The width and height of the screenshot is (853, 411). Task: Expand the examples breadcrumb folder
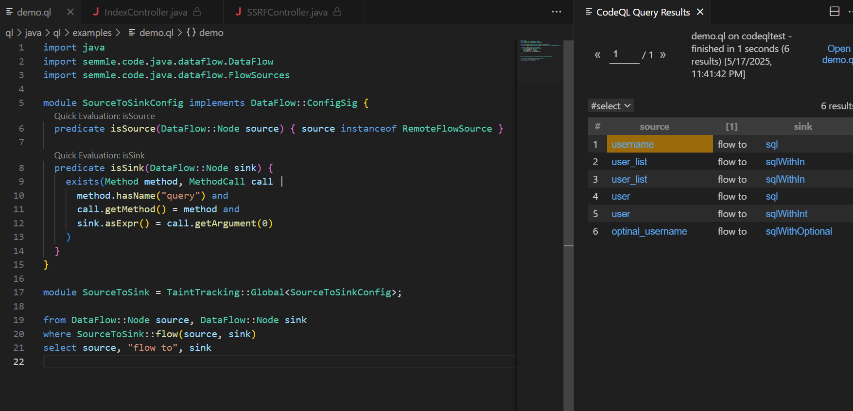click(92, 33)
